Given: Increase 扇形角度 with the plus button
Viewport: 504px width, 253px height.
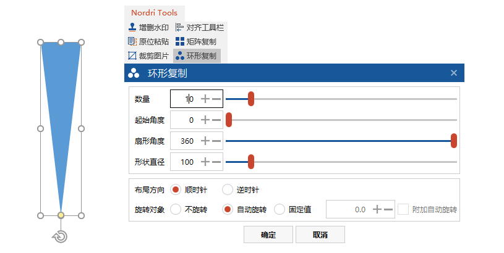Looking at the screenshot, I should coord(205,141).
